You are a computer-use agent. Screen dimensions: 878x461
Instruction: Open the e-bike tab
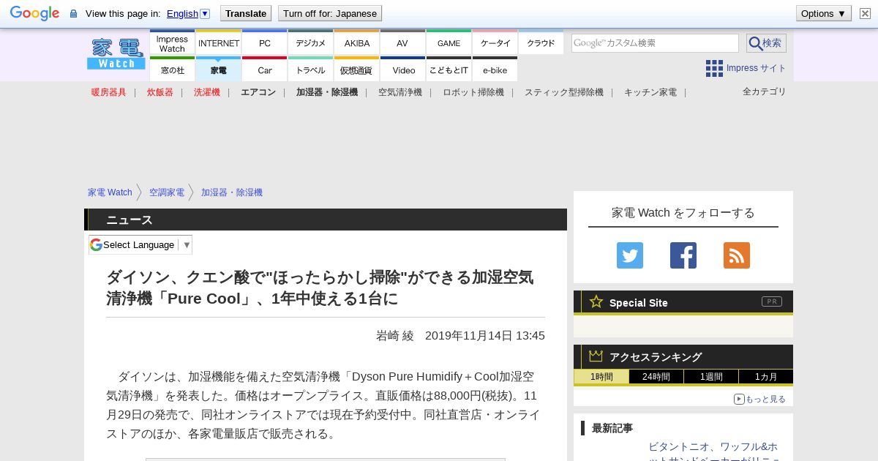click(x=495, y=70)
